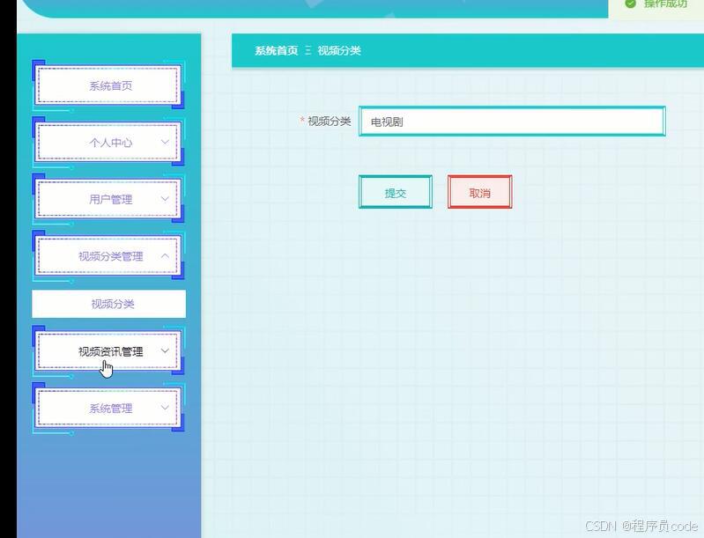Open the 用户管理 sidebar menu
This screenshot has height=538, width=704.
click(108, 199)
